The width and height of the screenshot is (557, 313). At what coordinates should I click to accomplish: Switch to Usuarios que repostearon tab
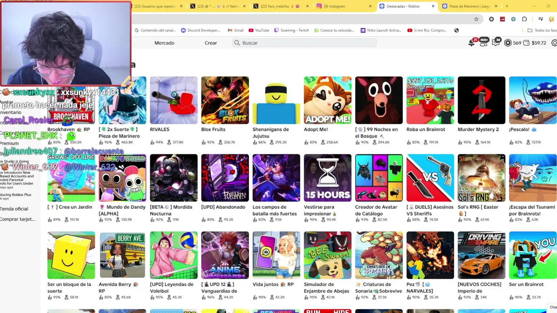pos(157,6)
